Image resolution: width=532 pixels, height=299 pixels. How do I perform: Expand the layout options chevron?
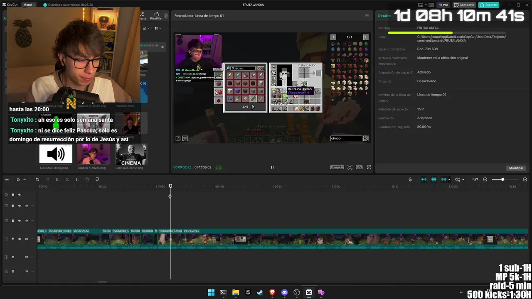pyautogui.click(x=427, y=5)
